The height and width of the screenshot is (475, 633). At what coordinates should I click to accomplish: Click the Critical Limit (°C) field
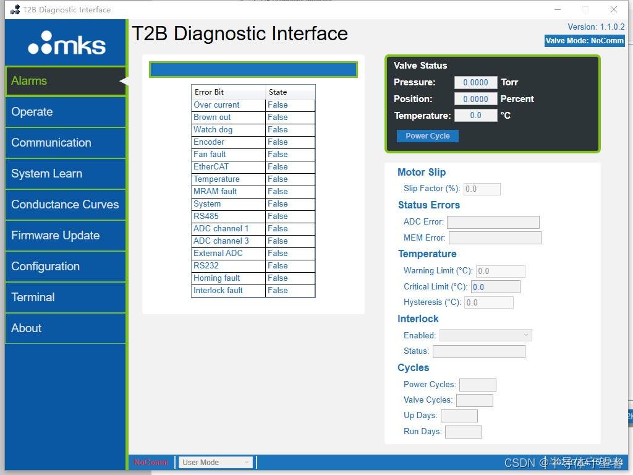point(496,287)
